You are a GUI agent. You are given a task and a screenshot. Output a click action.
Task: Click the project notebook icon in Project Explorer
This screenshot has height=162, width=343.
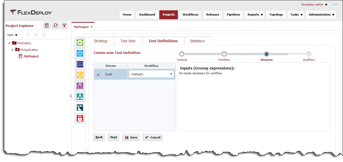point(47,25)
